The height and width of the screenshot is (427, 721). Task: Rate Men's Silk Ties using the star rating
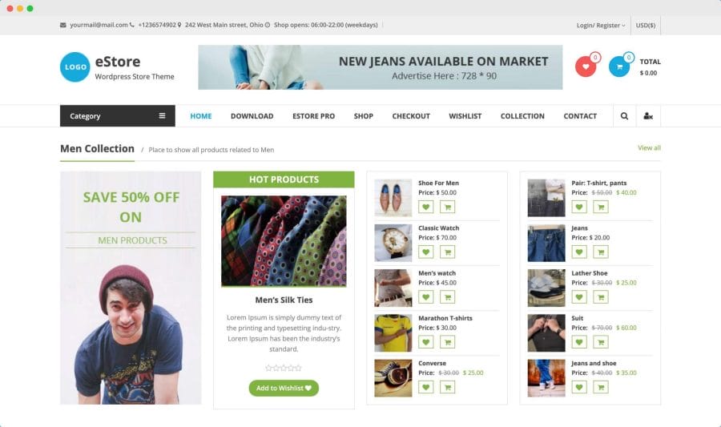(x=284, y=368)
